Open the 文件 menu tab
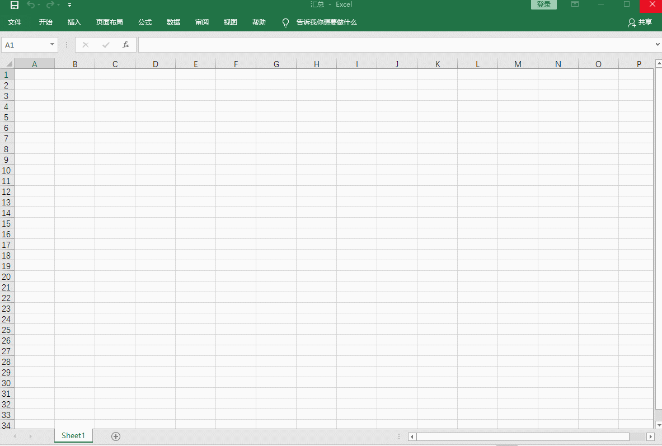Screen dimensions: 662x446 click(x=15, y=22)
